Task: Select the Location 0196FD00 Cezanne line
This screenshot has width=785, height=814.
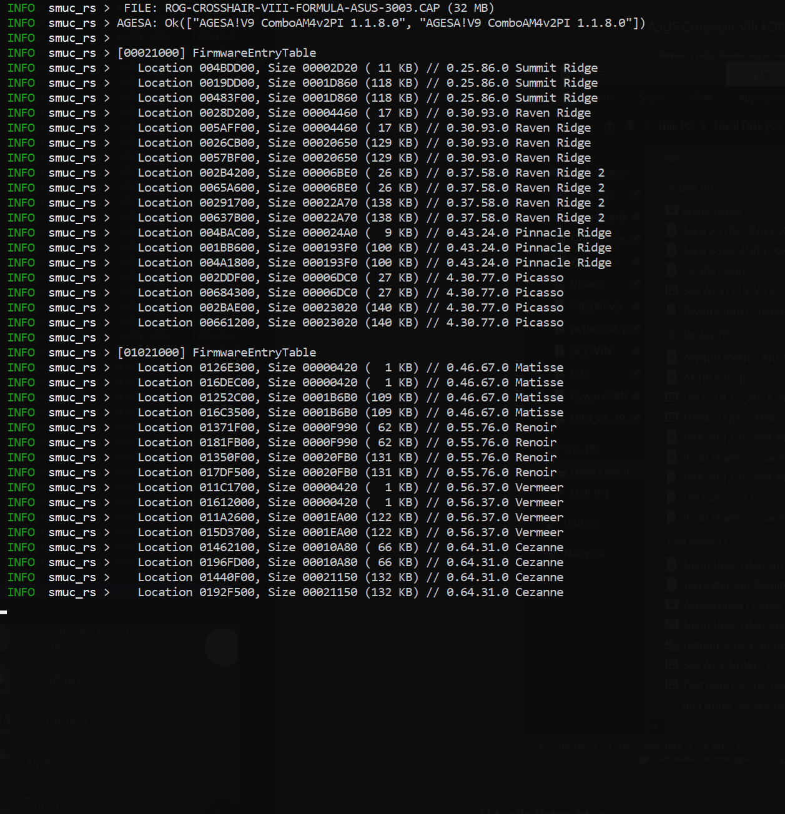Action: [x=285, y=562]
